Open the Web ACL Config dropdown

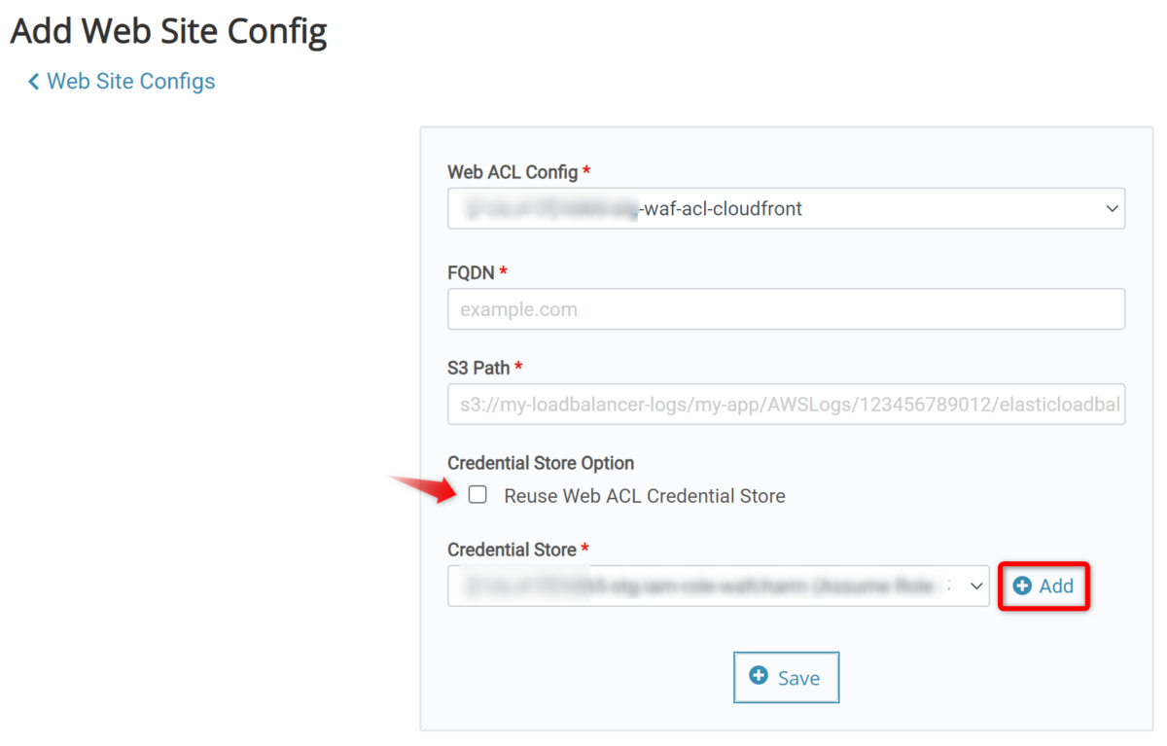coord(786,209)
